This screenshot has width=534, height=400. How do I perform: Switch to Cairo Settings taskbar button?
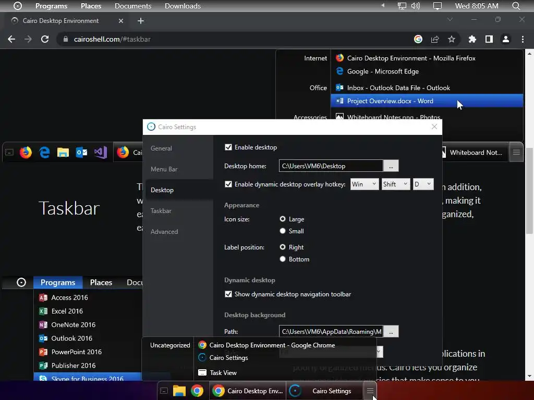point(324,391)
